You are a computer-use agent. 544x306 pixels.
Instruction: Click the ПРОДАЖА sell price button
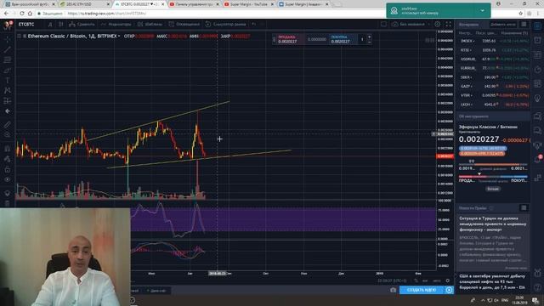pyautogui.click(x=288, y=39)
